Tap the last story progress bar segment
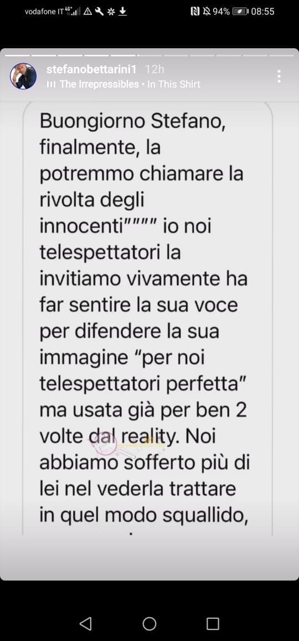Image resolution: width=299 pixels, height=641 pixels. (x=281, y=55)
